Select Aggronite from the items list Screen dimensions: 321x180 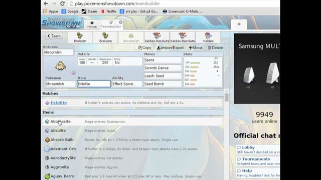point(132,167)
